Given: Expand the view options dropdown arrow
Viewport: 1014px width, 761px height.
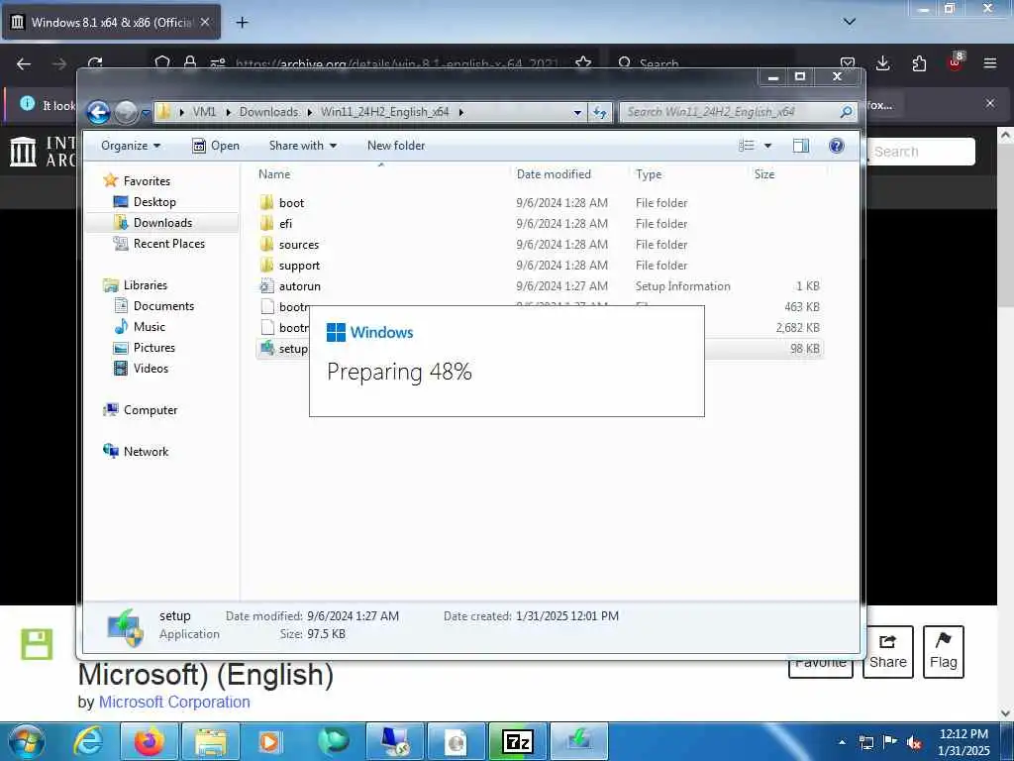Looking at the screenshot, I should tap(767, 146).
